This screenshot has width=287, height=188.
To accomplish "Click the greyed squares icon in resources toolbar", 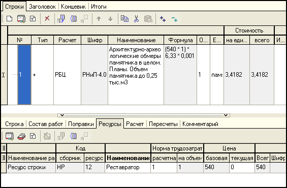I will coord(85,136).
